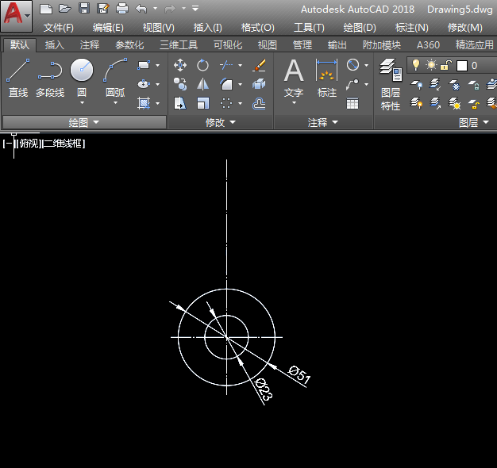Click the Rotate tool icon
497x468 pixels.
click(203, 65)
